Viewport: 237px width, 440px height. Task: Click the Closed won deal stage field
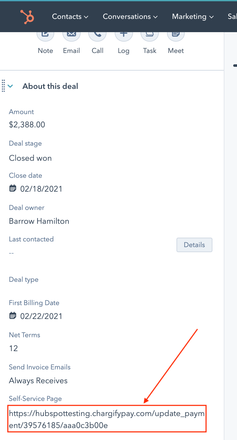click(x=30, y=158)
